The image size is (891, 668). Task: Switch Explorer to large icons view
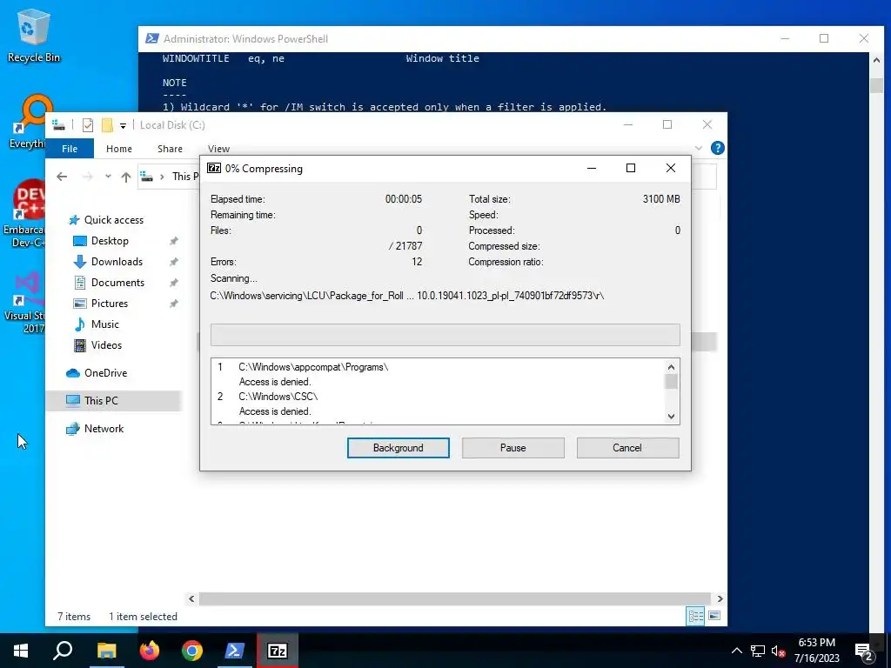pyautogui.click(x=715, y=616)
